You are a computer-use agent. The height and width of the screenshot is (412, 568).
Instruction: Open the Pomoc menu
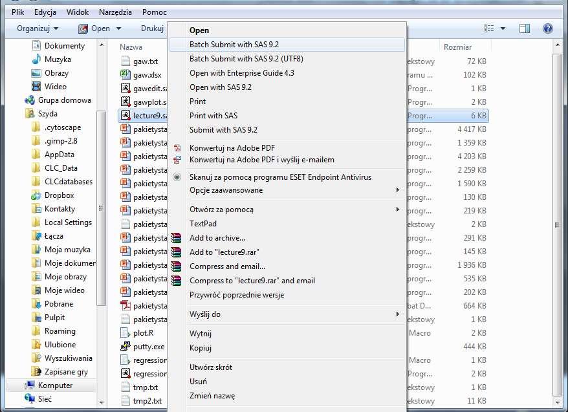coord(155,12)
